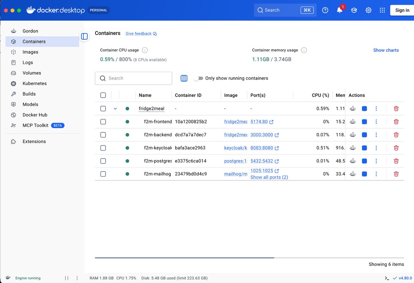The image size is (414, 283).
Task: Delete the f2m-postgres container
Action: 396,161
